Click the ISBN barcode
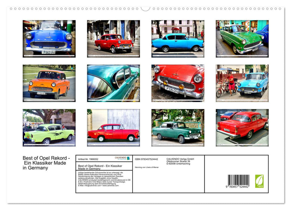 click(238, 181)
